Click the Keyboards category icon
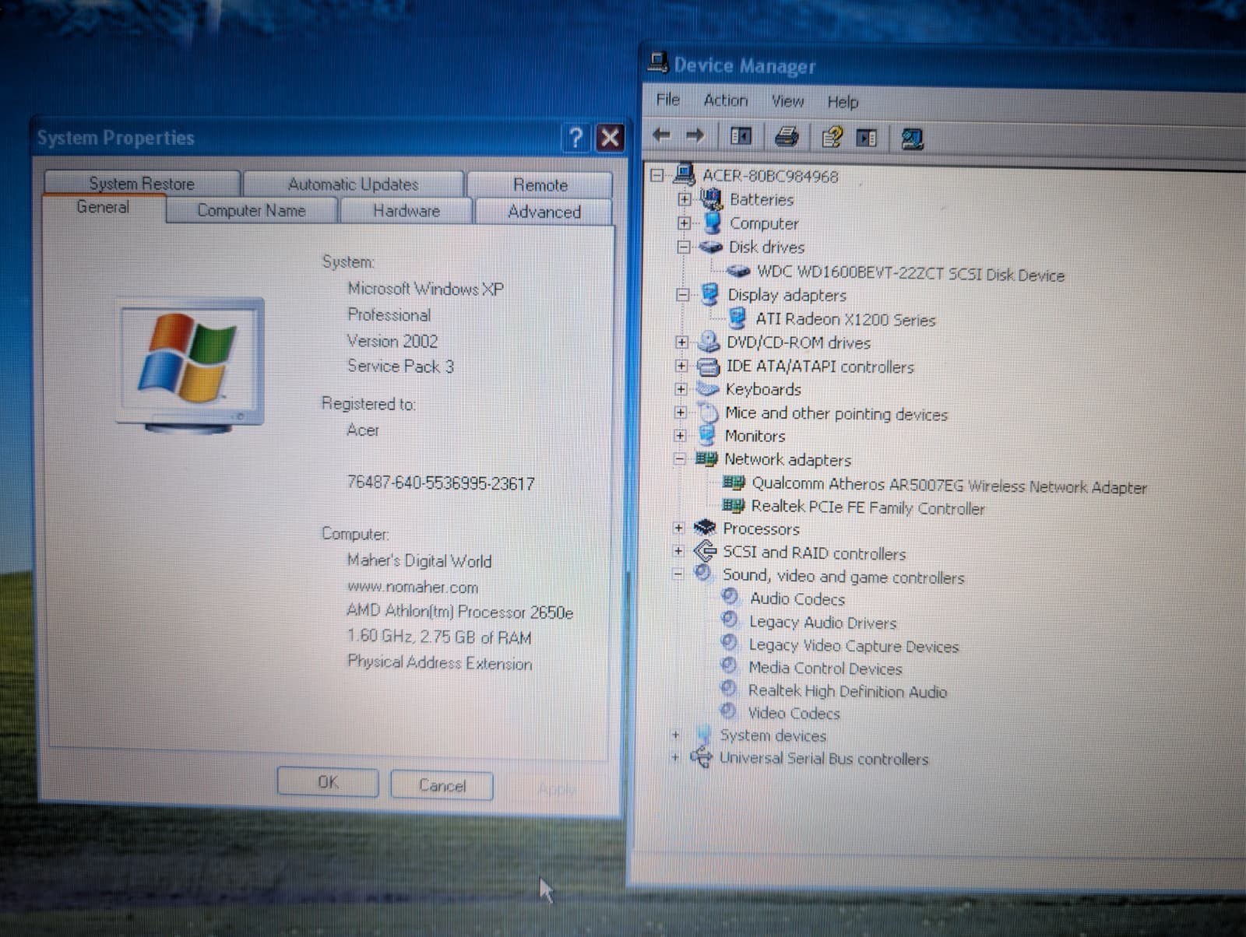Viewport: 1246px width, 937px height. coord(707,388)
